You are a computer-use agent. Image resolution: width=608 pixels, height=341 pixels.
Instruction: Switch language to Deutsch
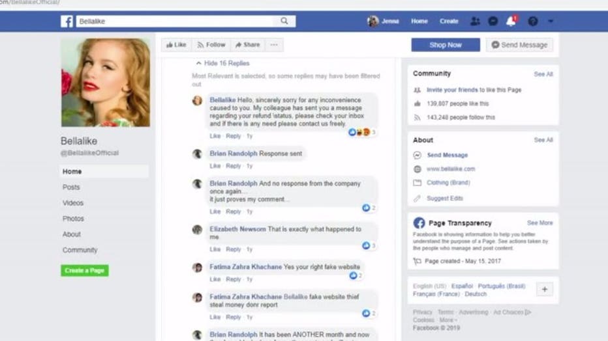point(476,294)
